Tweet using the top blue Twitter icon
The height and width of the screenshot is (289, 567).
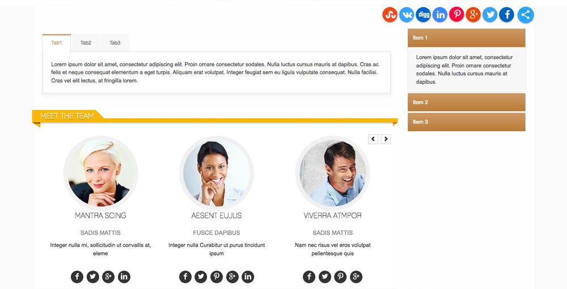[x=490, y=15]
